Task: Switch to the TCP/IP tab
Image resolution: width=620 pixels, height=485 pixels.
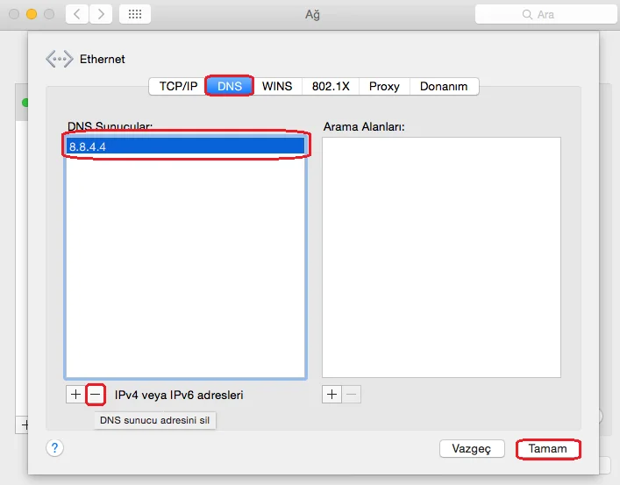Action: (178, 86)
